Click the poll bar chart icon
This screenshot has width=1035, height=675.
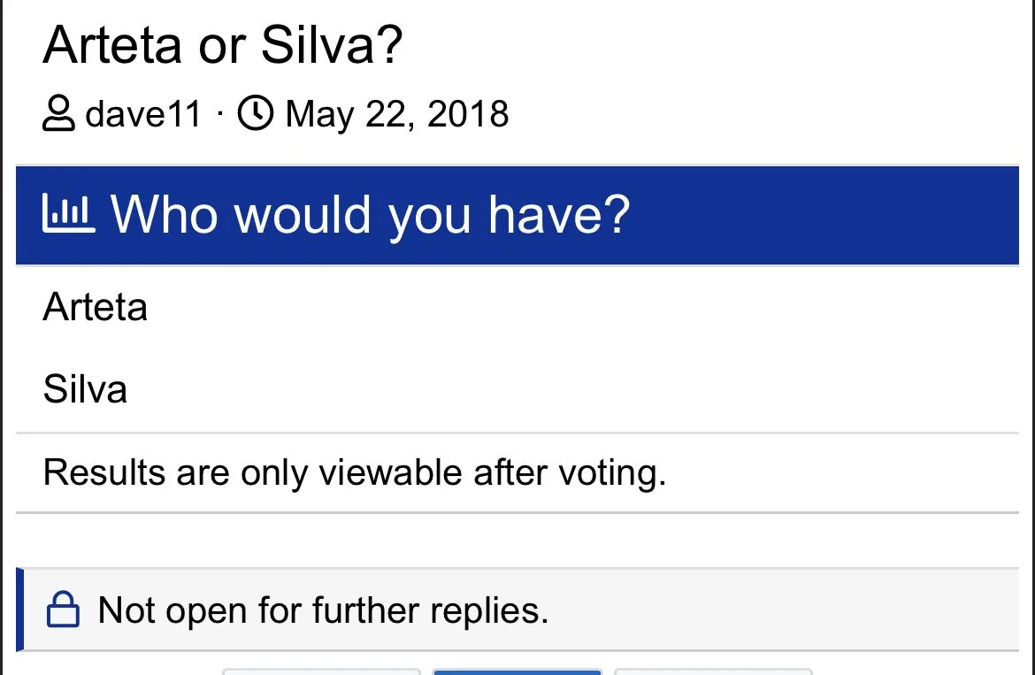point(68,213)
